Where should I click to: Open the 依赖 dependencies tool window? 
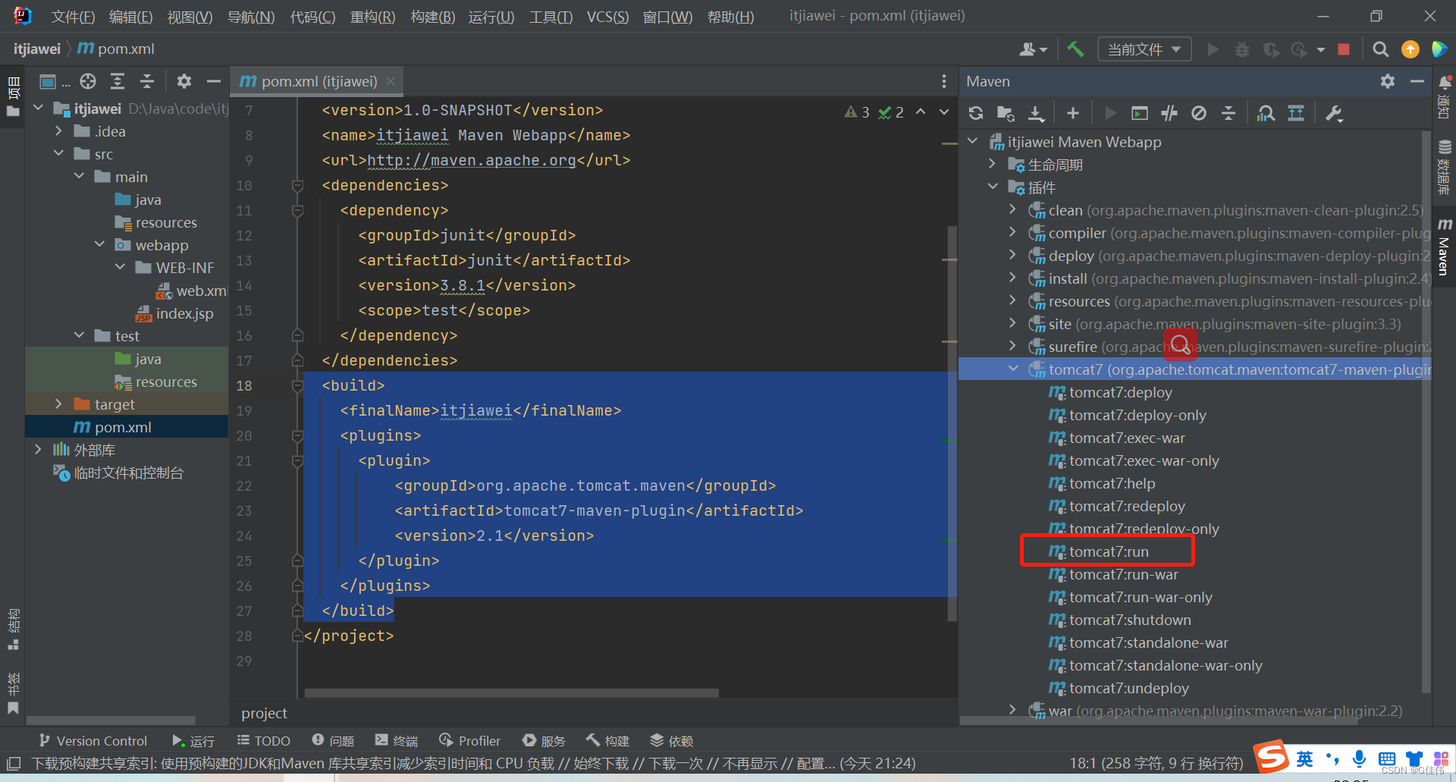coord(672,741)
